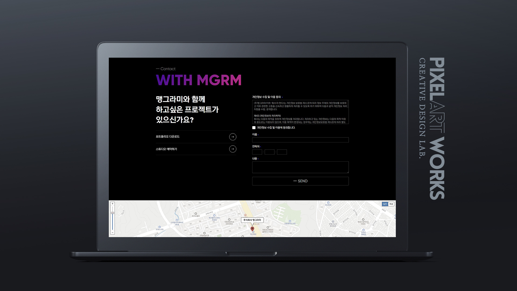Zoom in with the map plus button
517x291 pixels.
[x=113, y=204]
